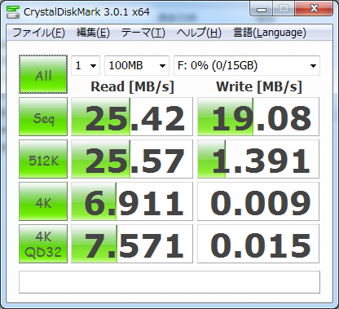Click the Seq read result 25.42
This screenshot has height=309, width=339.
click(x=132, y=117)
